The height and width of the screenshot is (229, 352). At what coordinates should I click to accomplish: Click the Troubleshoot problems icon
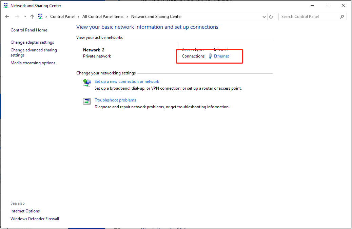87,101
